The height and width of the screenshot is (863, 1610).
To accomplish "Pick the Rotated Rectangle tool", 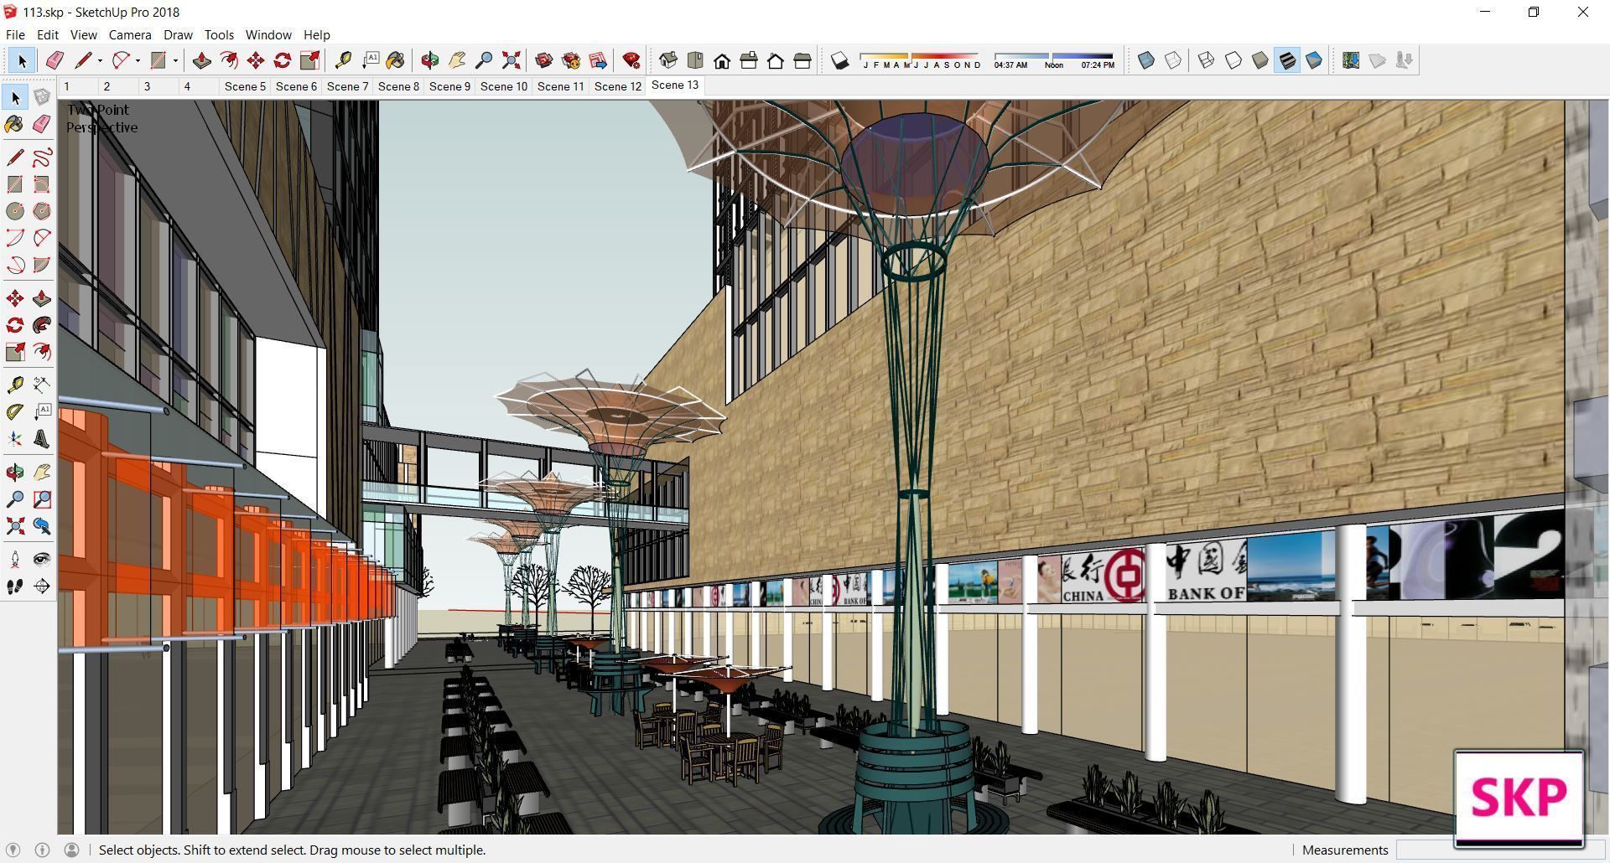I will 42,184.
